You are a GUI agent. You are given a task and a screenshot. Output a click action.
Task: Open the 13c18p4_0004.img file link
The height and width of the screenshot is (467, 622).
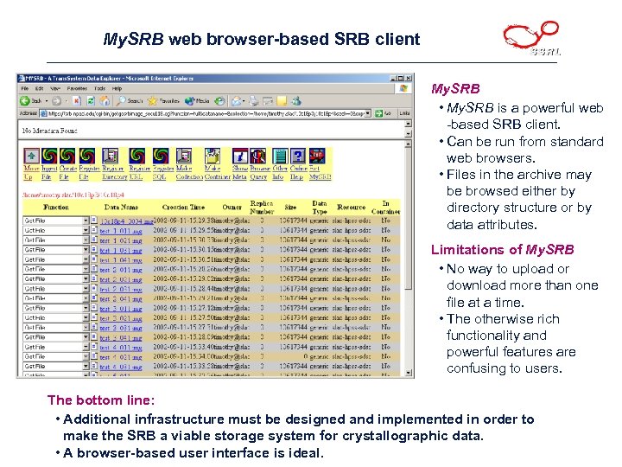coord(126,221)
